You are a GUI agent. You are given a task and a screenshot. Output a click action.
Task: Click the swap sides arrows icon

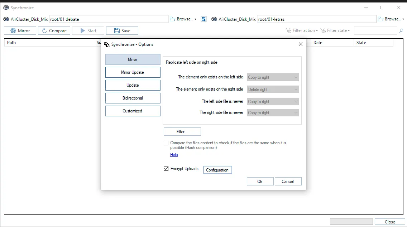(204, 19)
